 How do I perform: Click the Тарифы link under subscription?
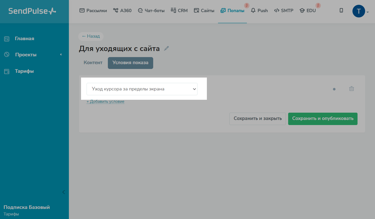click(11, 214)
